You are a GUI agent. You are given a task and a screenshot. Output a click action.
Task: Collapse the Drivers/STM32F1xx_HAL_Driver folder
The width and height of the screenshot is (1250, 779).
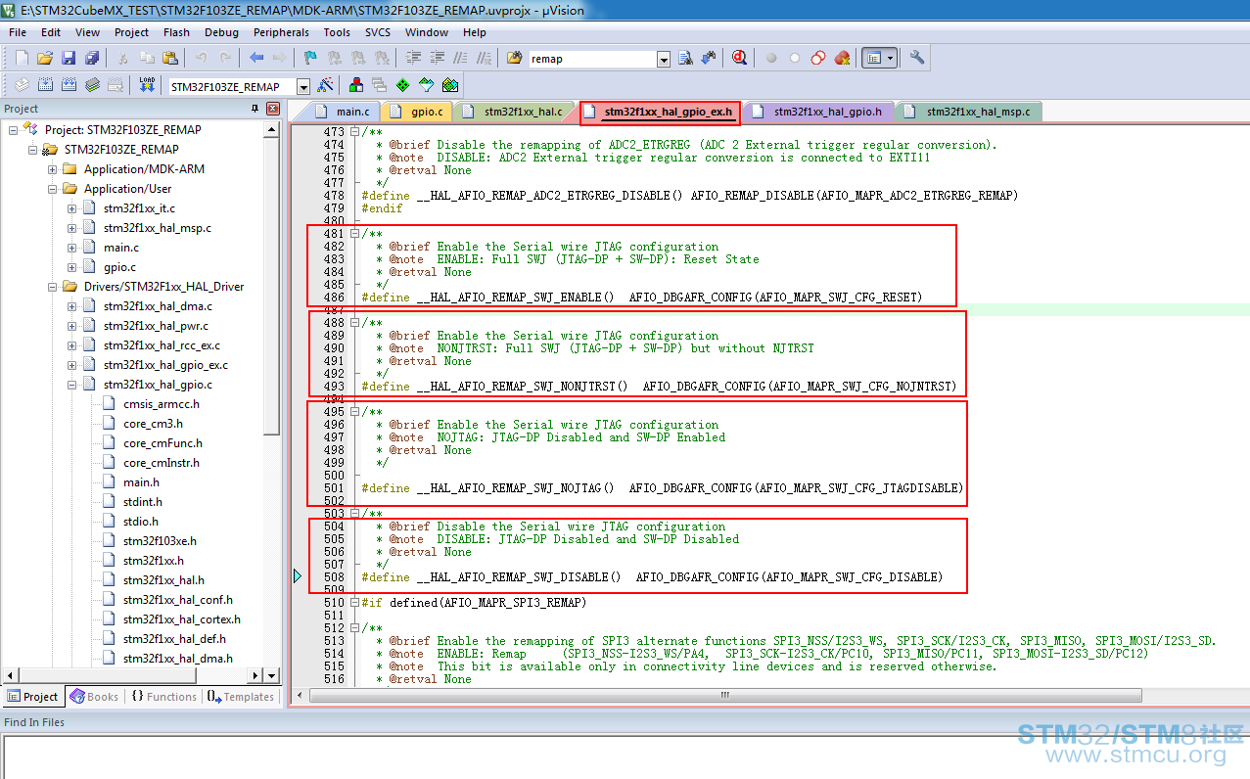53,286
